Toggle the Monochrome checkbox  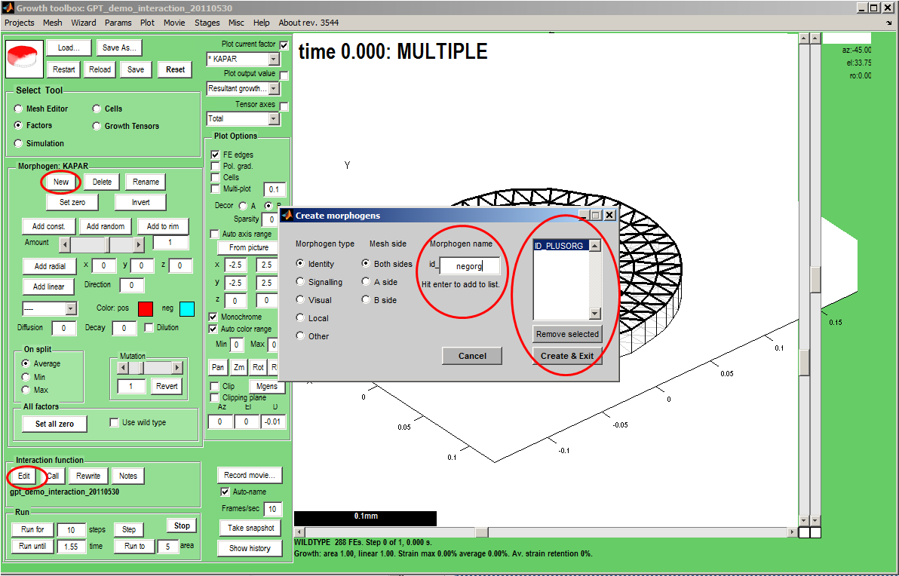tap(214, 317)
